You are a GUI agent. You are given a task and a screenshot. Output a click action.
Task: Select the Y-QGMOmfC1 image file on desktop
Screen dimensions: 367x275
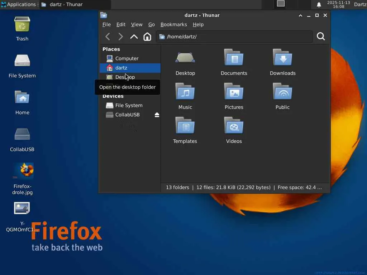pos(22,217)
